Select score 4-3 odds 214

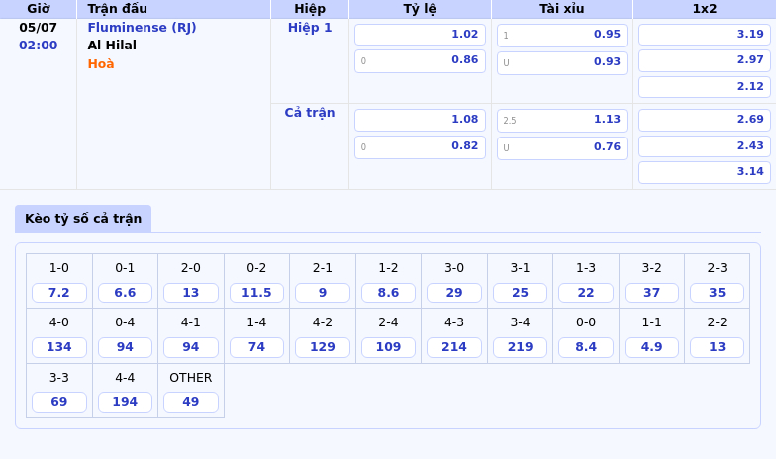pos(454,347)
